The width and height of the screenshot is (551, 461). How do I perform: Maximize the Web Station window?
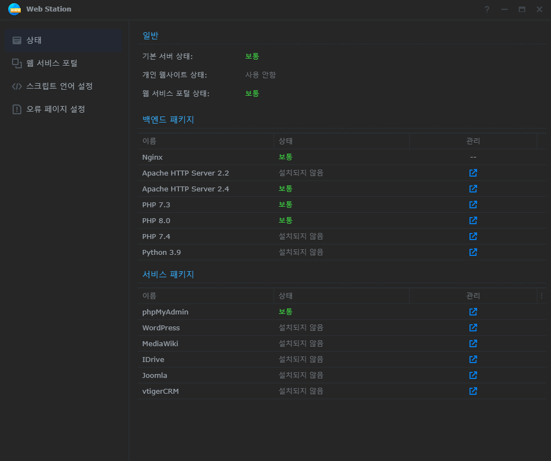click(x=522, y=9)
